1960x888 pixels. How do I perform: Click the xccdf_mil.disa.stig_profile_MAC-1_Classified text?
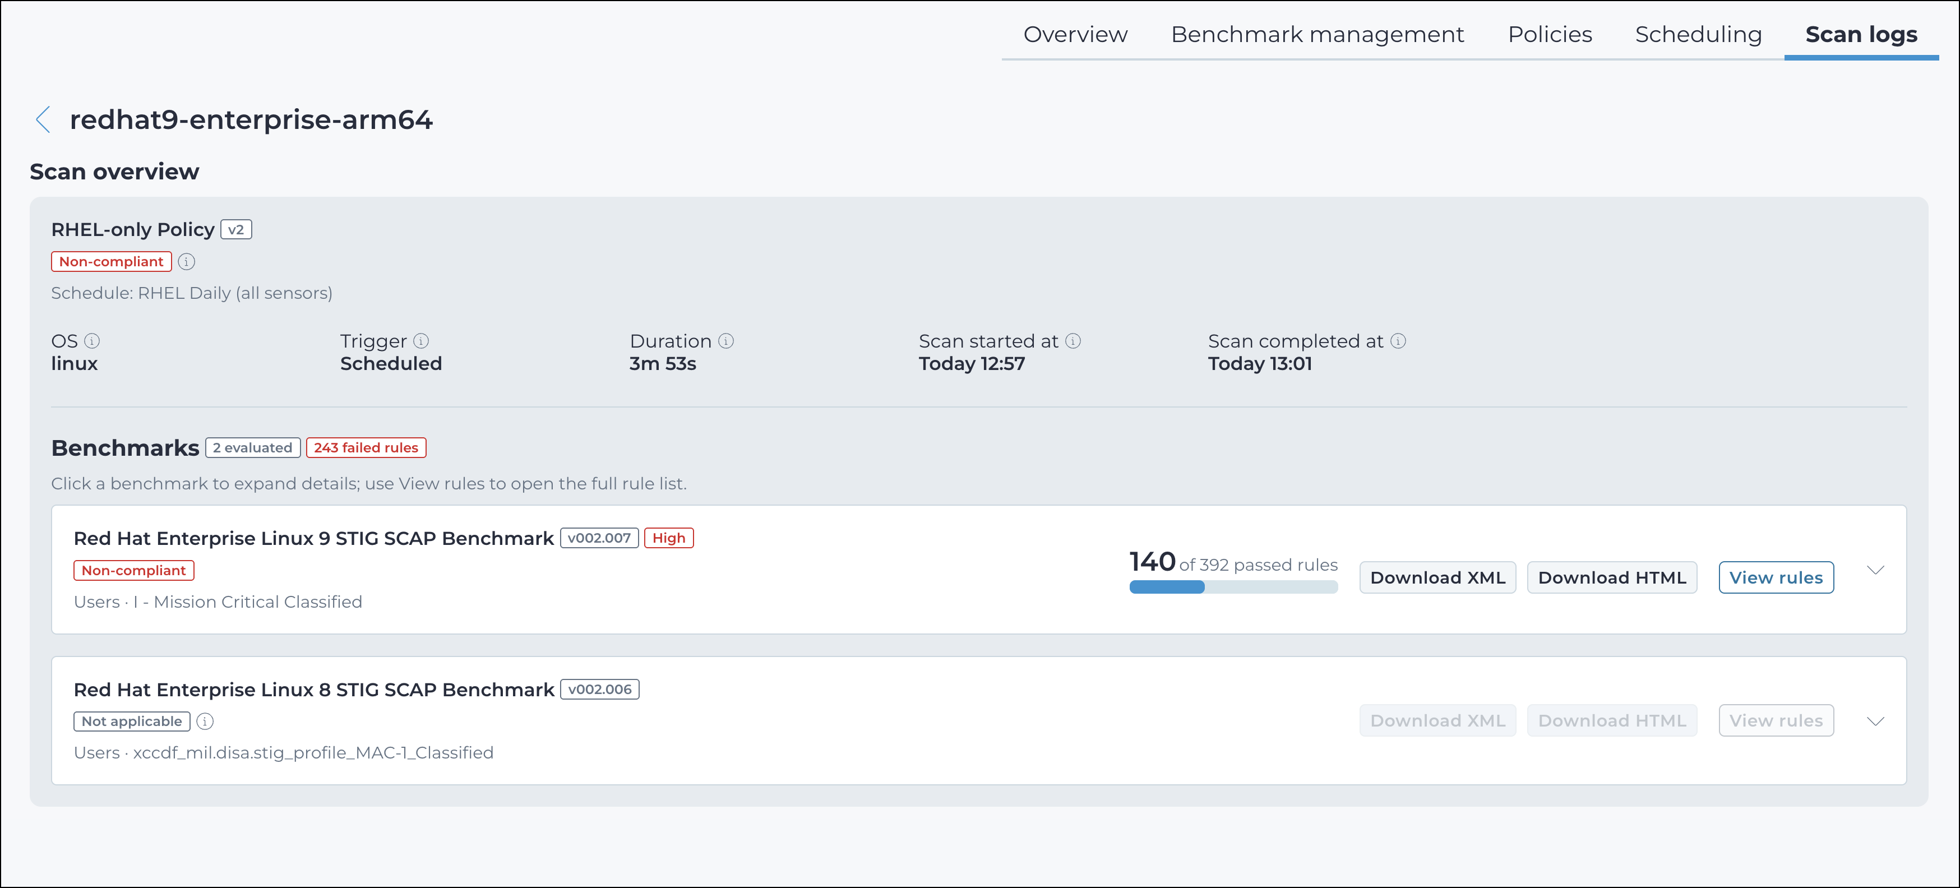tap(313, 752)
